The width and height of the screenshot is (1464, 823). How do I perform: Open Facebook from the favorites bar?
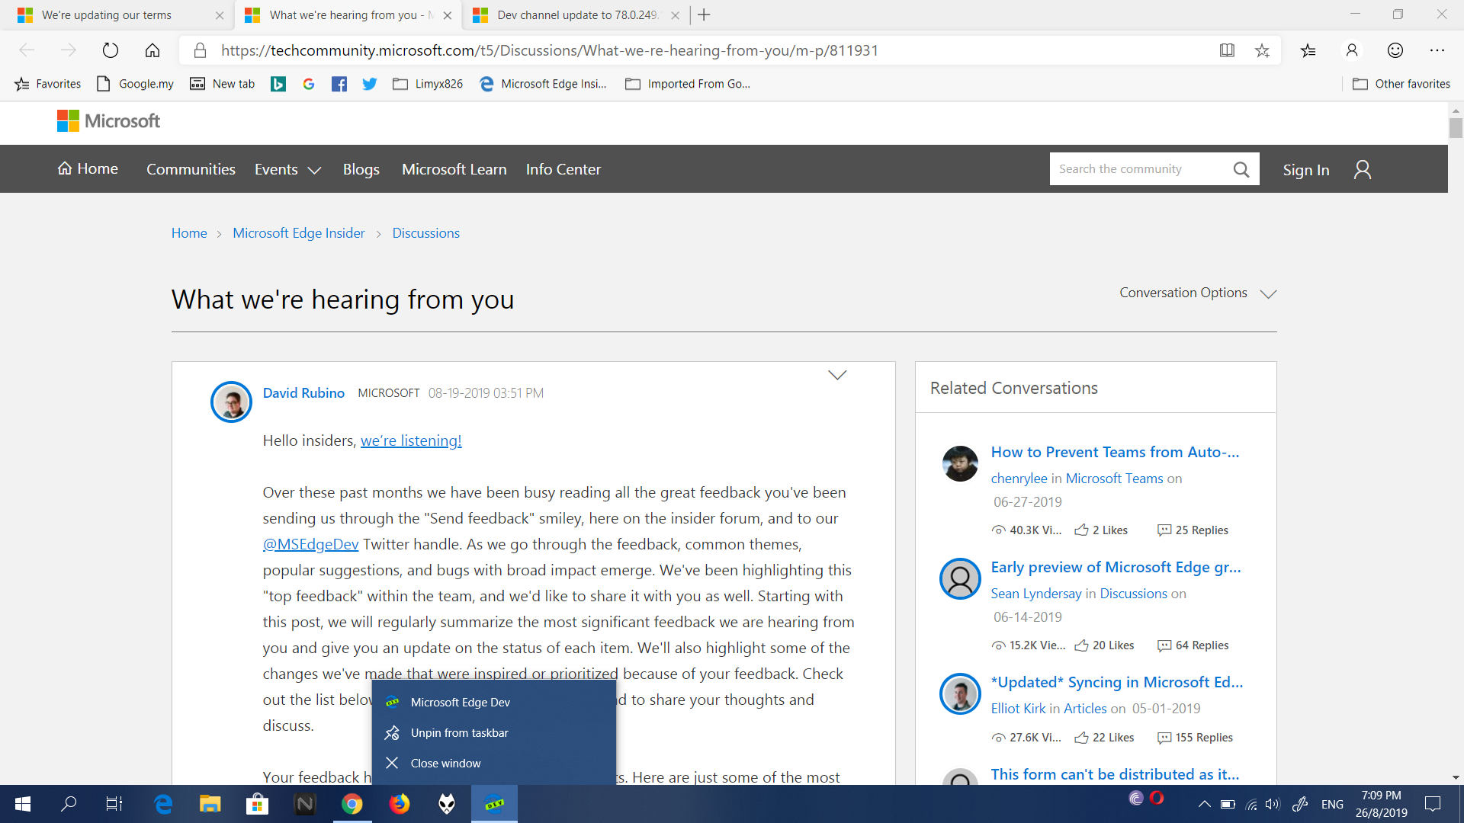click(x=339, y=84)
